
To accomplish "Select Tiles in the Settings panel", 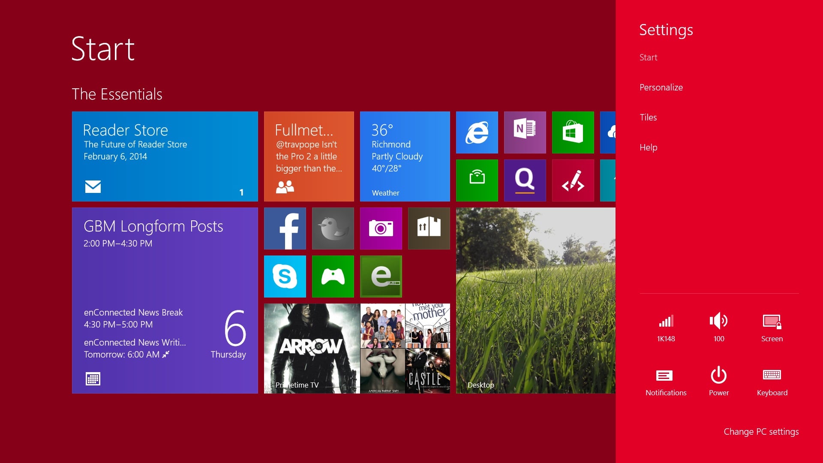I will click(x=648, y=117).
